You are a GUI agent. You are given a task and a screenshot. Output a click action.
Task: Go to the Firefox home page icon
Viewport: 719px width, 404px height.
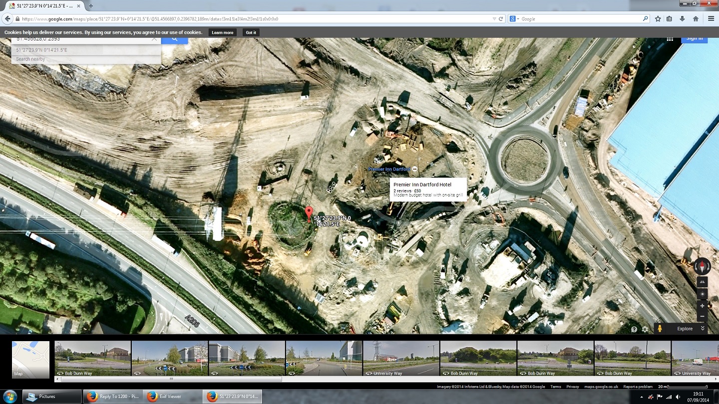point(696,19)
